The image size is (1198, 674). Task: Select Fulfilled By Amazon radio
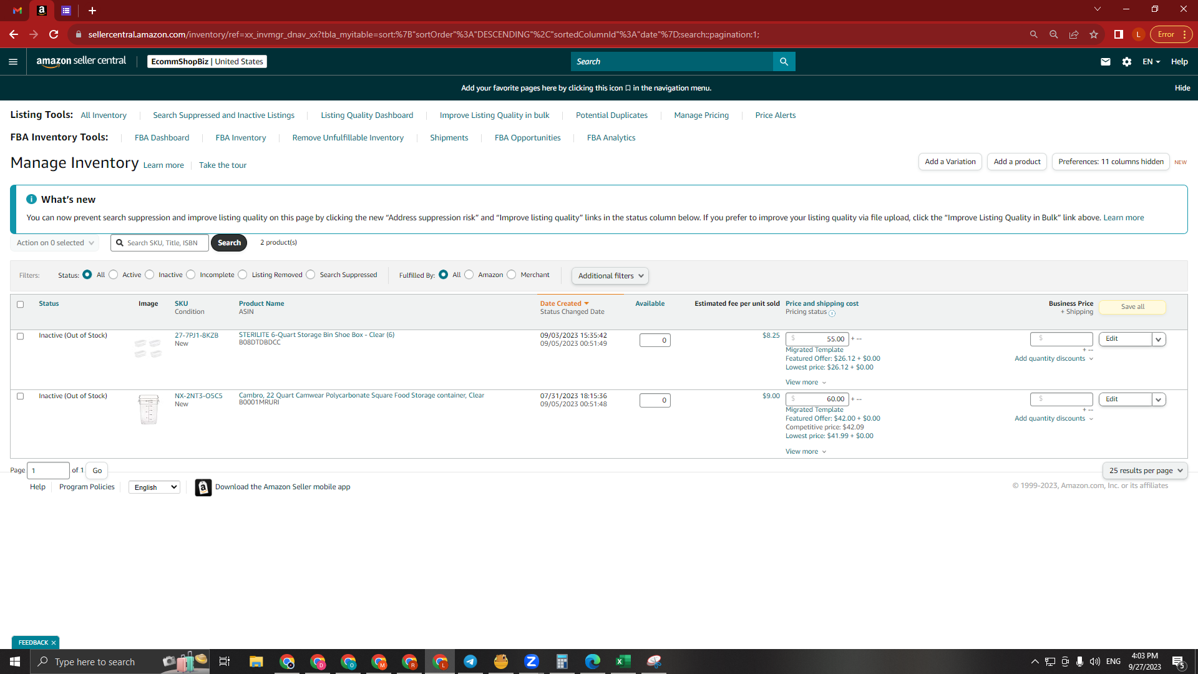tap(469, 275)
